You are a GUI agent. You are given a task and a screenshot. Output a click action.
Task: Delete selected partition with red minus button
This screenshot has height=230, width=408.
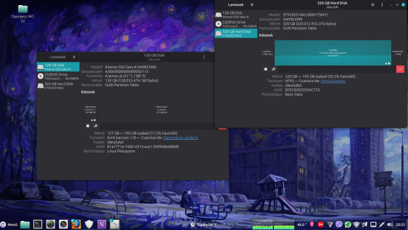click(x=400, y=69)
